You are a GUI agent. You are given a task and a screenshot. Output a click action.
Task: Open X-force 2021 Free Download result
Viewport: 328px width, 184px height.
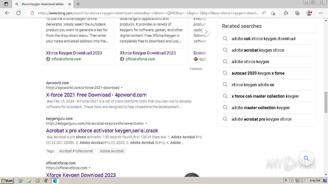click(x=96, y=95)
